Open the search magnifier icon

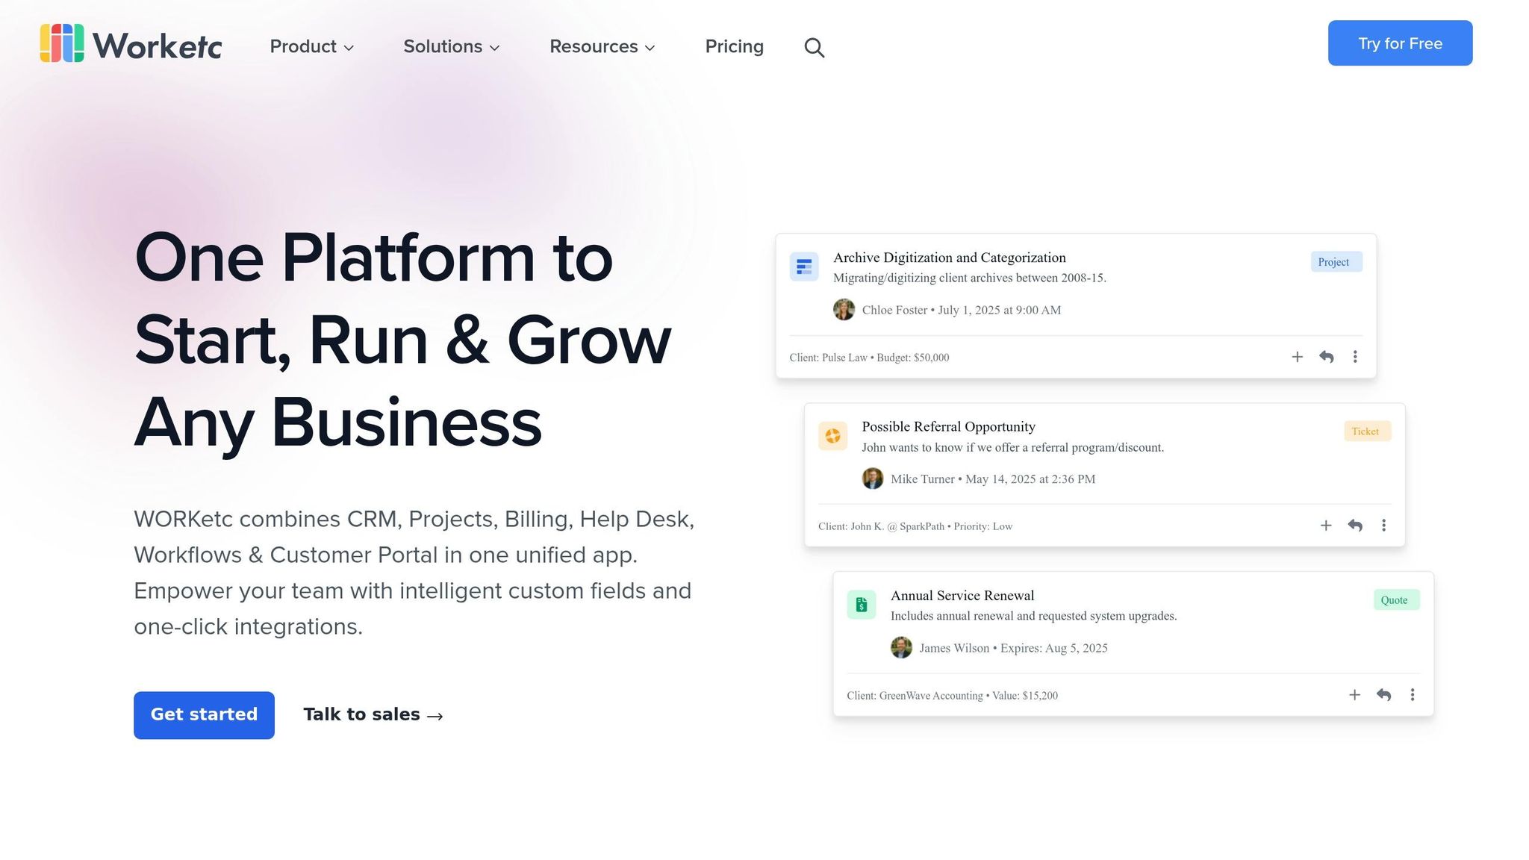coord(814,47)
